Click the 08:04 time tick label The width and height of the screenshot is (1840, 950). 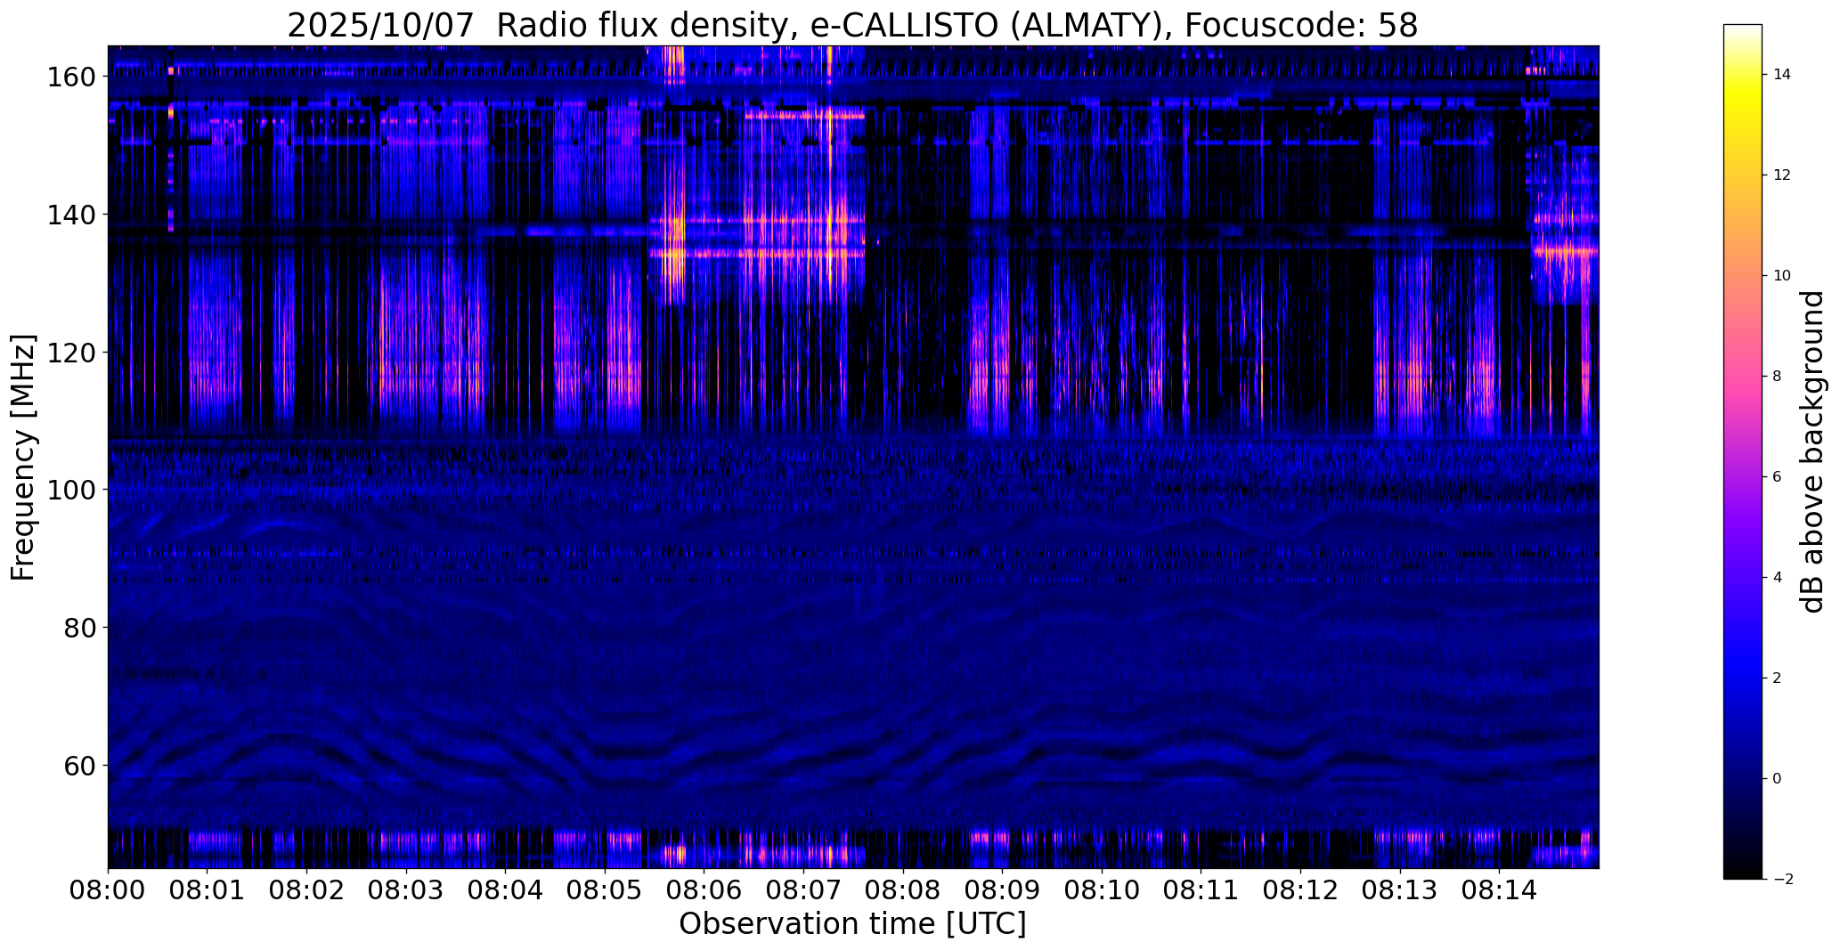coord(505,890)
